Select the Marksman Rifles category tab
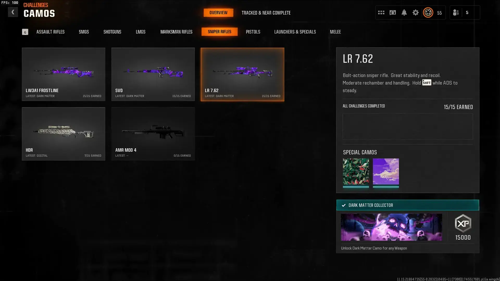This screenshot has height=281, width=500. (176, 32)
